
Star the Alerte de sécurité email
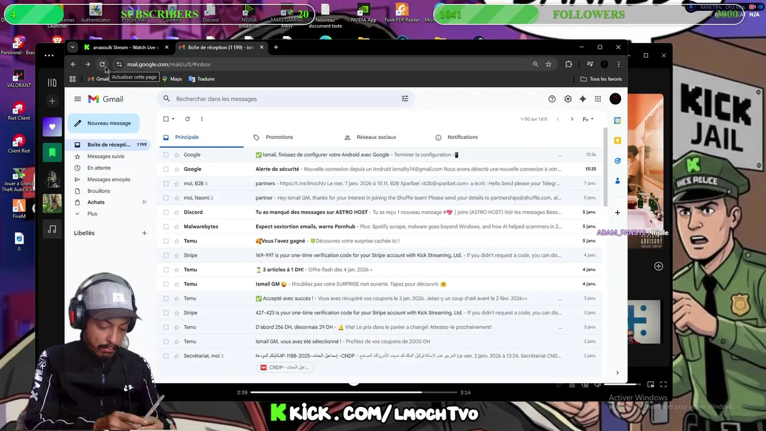click(x=177, y=169)
